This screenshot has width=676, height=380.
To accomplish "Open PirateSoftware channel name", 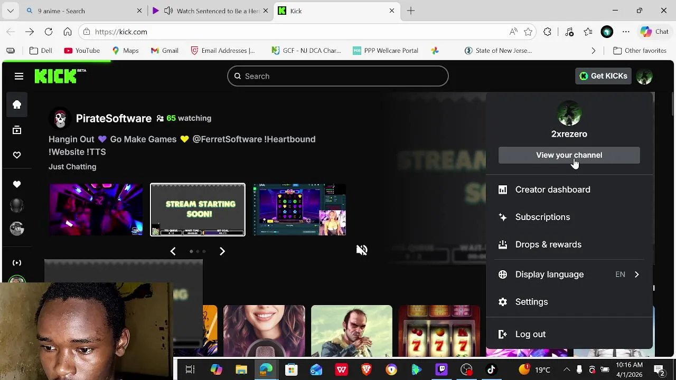I will pyautogui.click(x=114, y=118).
